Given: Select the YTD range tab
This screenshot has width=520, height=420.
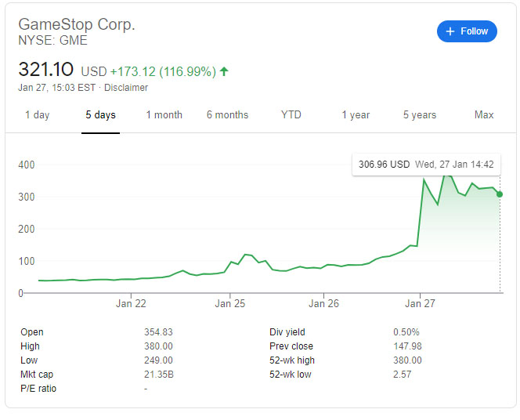Looking at the screenshot, I should (291, 114).
